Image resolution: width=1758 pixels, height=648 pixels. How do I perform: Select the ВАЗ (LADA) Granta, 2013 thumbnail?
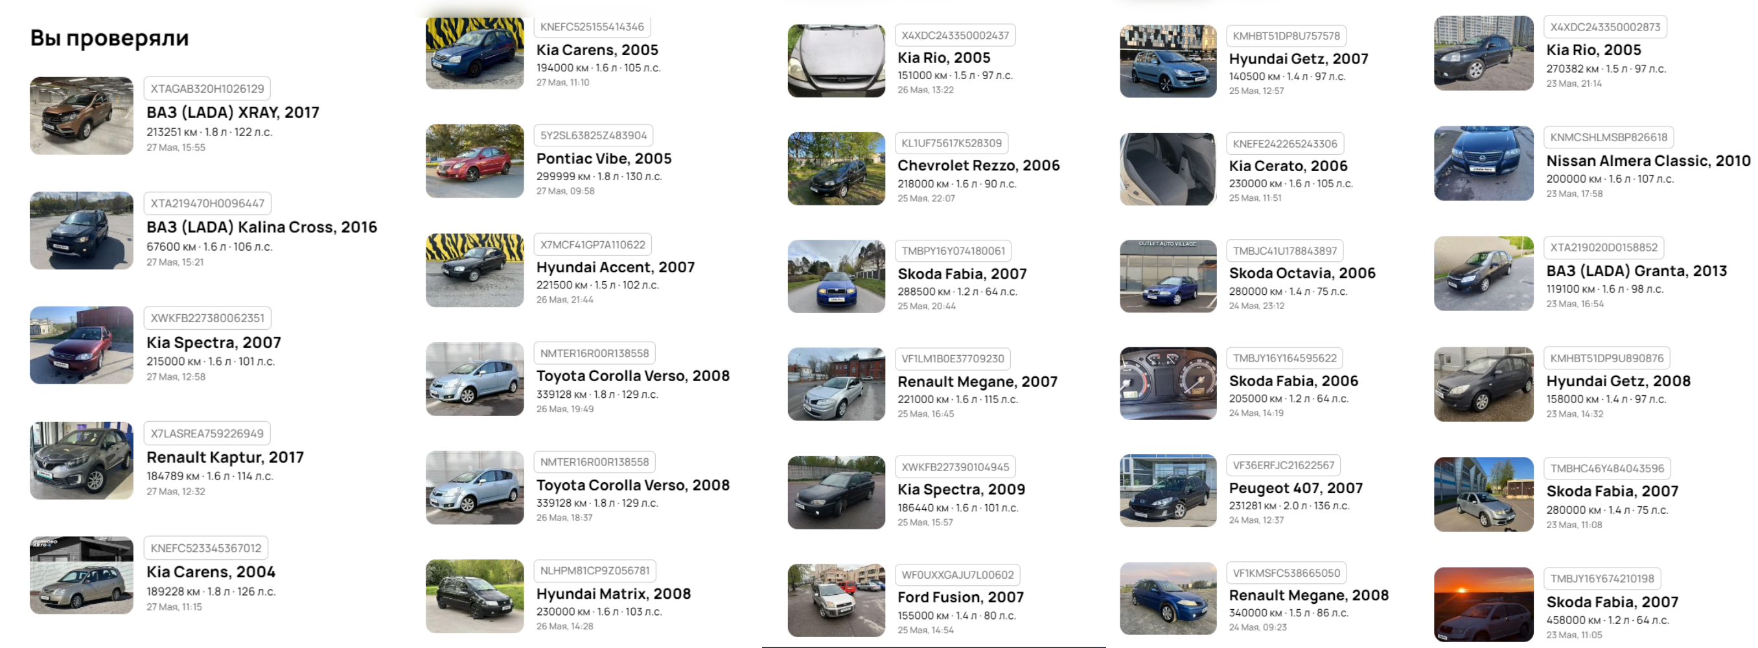click(x=1484, y=273)
